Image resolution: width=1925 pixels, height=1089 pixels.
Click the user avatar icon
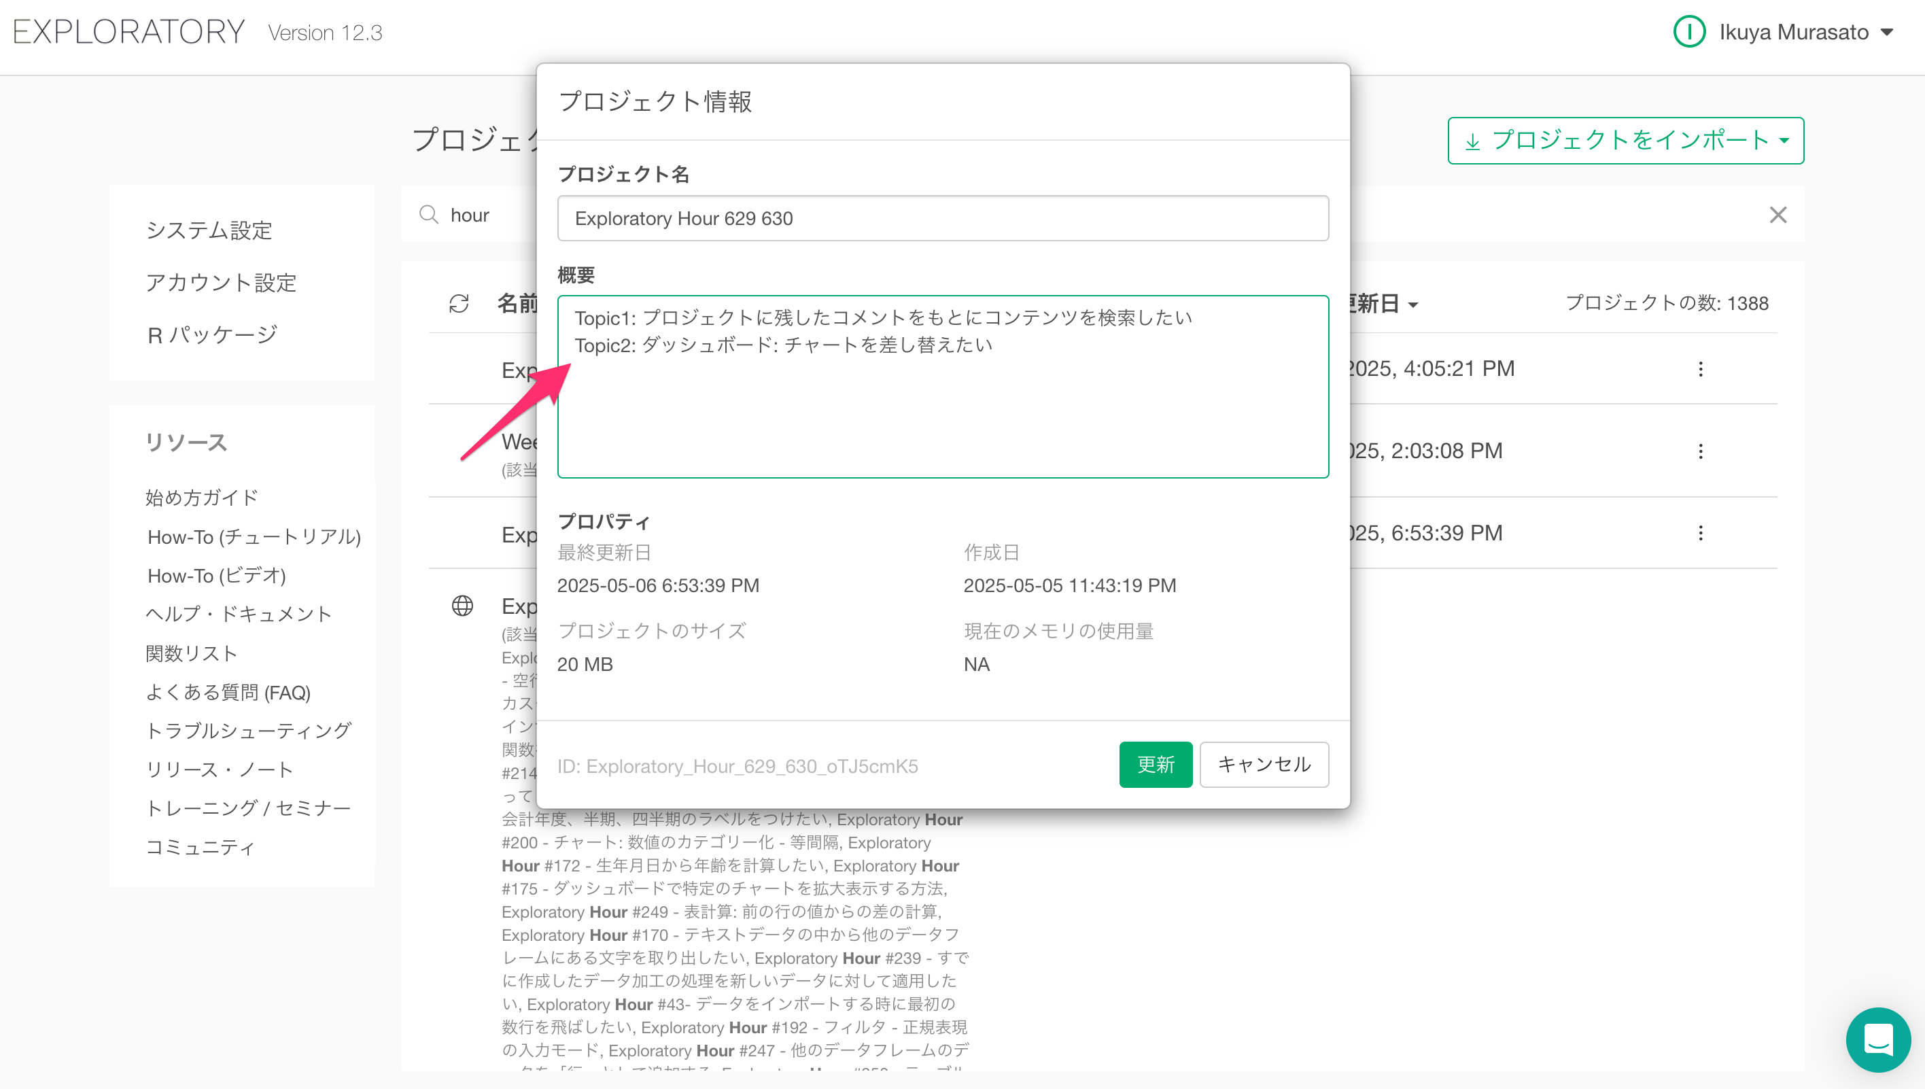1688,32
